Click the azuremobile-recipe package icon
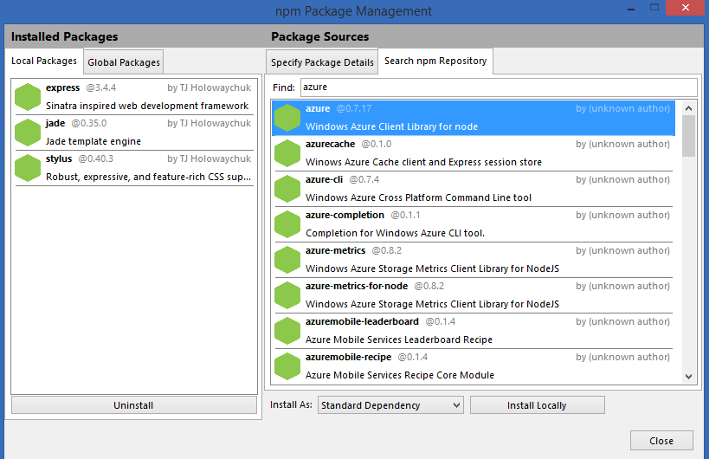 287,366
